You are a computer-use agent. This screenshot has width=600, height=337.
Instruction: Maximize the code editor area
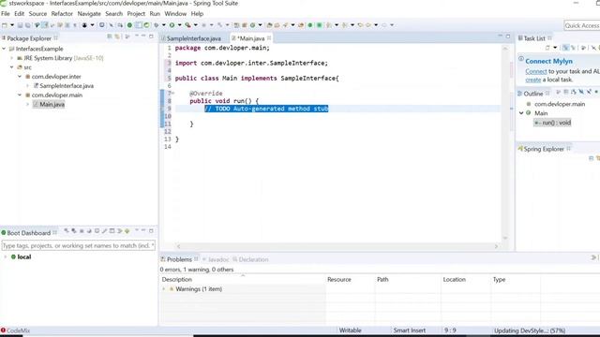pos(508,37)
